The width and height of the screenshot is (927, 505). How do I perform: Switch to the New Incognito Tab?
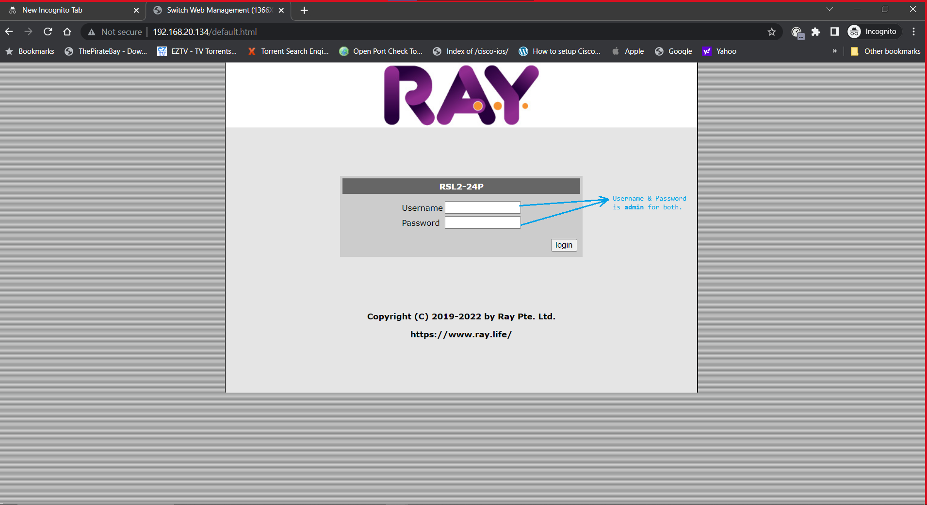point(73,10)
